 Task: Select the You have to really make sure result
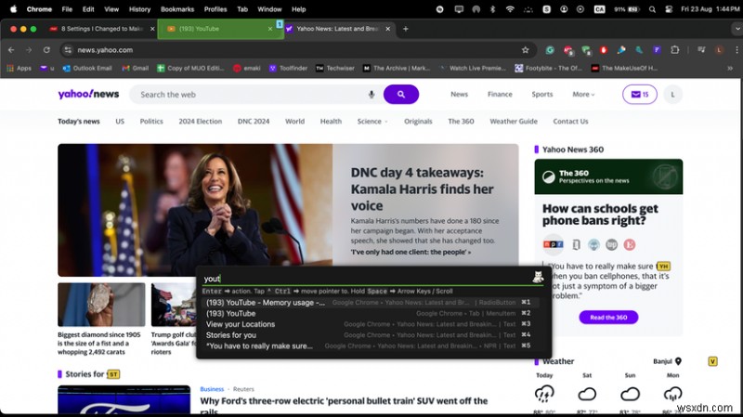[x=370, y=345]
